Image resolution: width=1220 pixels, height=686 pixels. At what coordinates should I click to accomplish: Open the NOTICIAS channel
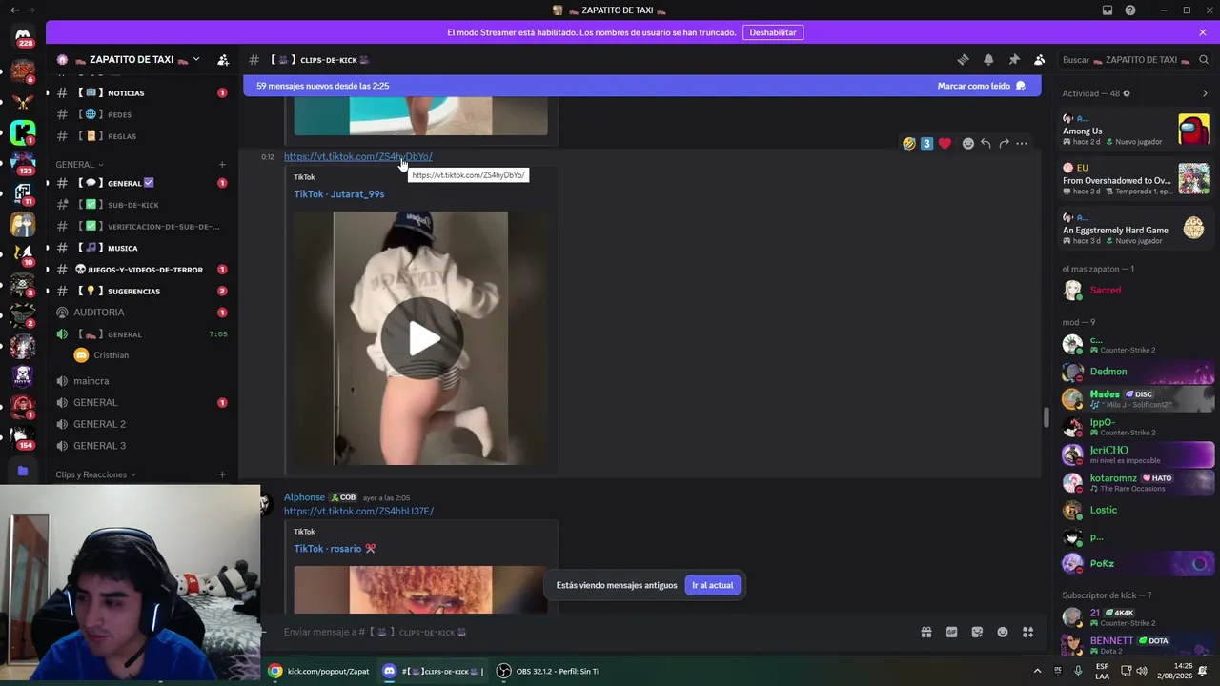pyautogui.click(x=141, y=93)
